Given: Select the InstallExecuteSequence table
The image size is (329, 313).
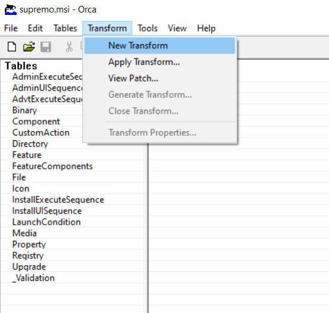Looking at the screenshot, I should pos(58,200).
